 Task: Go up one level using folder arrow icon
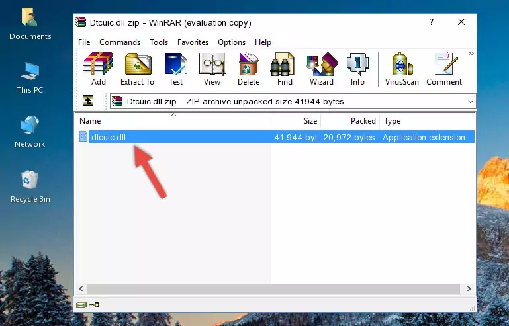pos(87,101)
